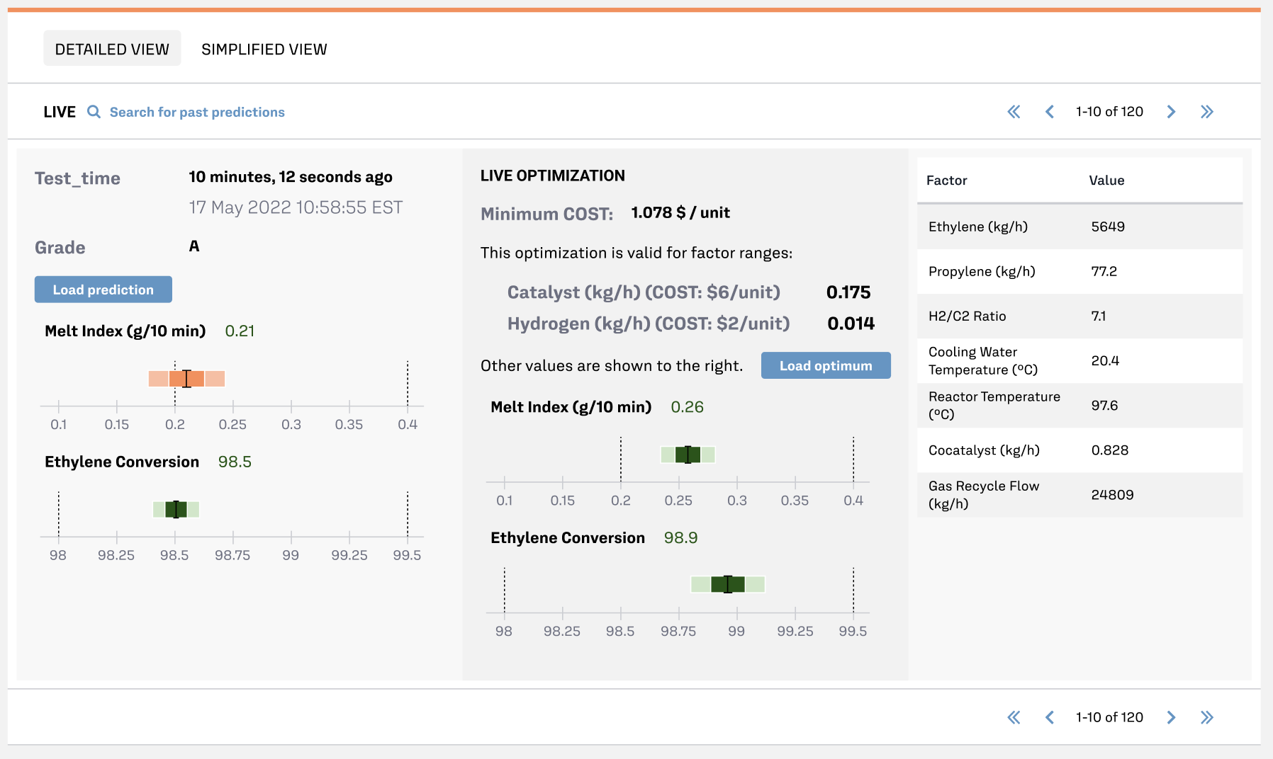Go to previous page in bottom pagination

[x=1050, y=717]
